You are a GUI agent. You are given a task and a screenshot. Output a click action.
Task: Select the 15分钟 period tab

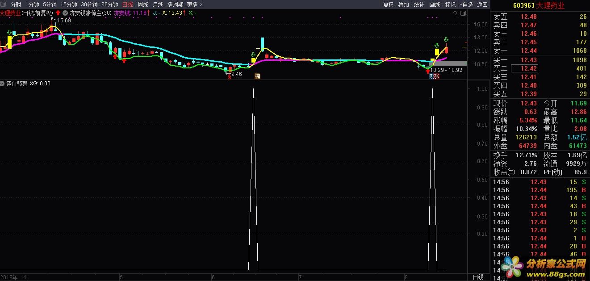[x=69, y=4]
